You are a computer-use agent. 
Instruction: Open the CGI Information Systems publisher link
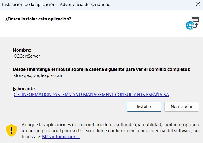(x=91, y=95)
